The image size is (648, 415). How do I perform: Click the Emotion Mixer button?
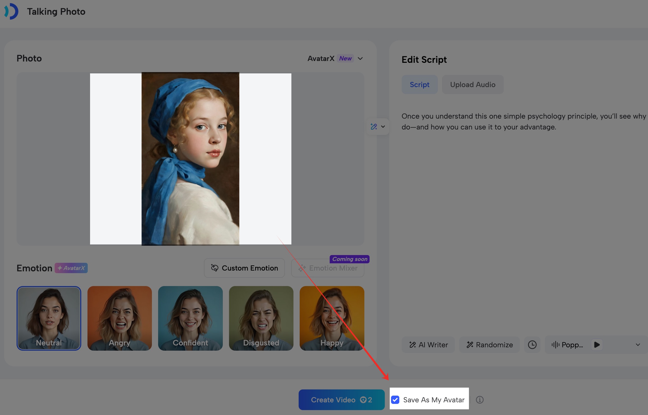(x=328, y=268)
